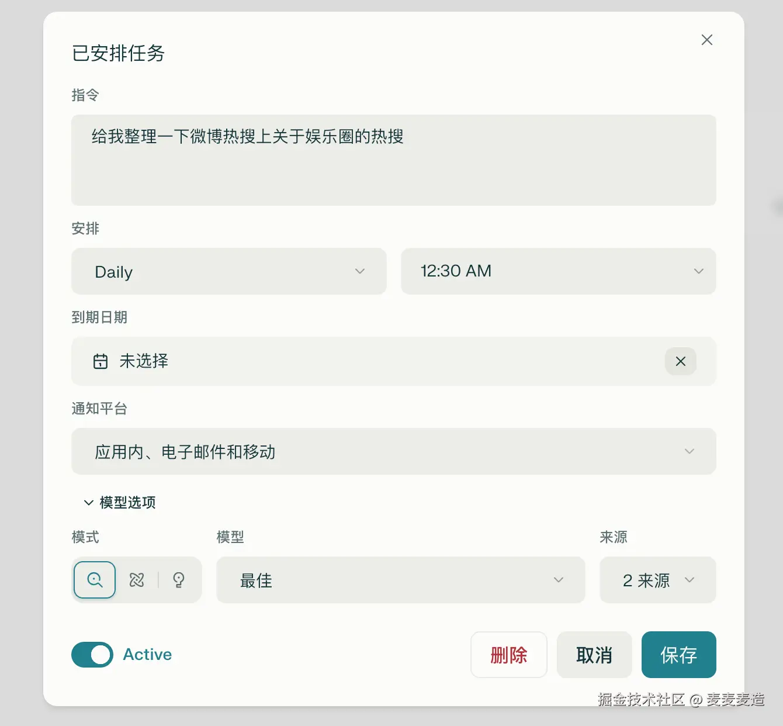This screenshot has height=726, width=783.
Task: Save the task with 保存
Action: pyautogui.click(x=678, y=655)
